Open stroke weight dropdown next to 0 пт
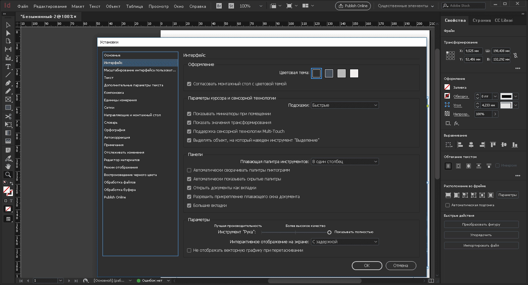Screen dimensions: 528x285 point(495,96)
